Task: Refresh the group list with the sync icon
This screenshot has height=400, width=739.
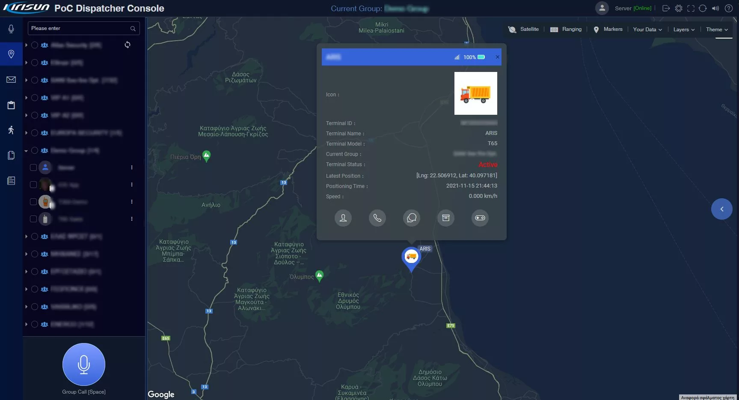Action: click(x=128, y=45)
